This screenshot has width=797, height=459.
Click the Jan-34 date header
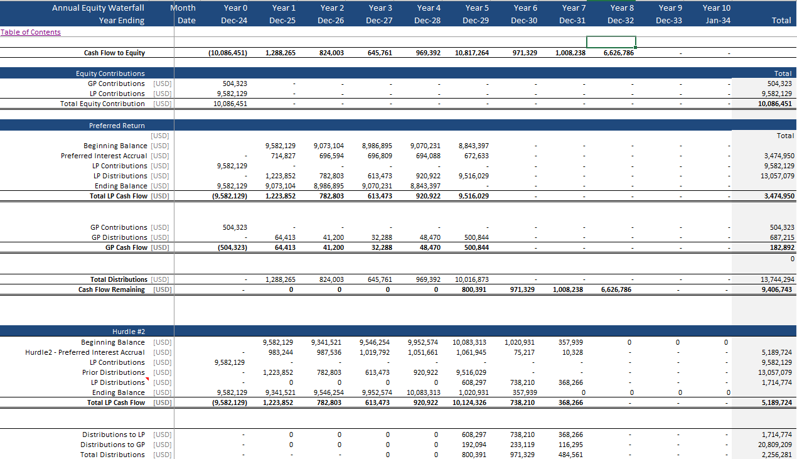(x=718, y=21)
